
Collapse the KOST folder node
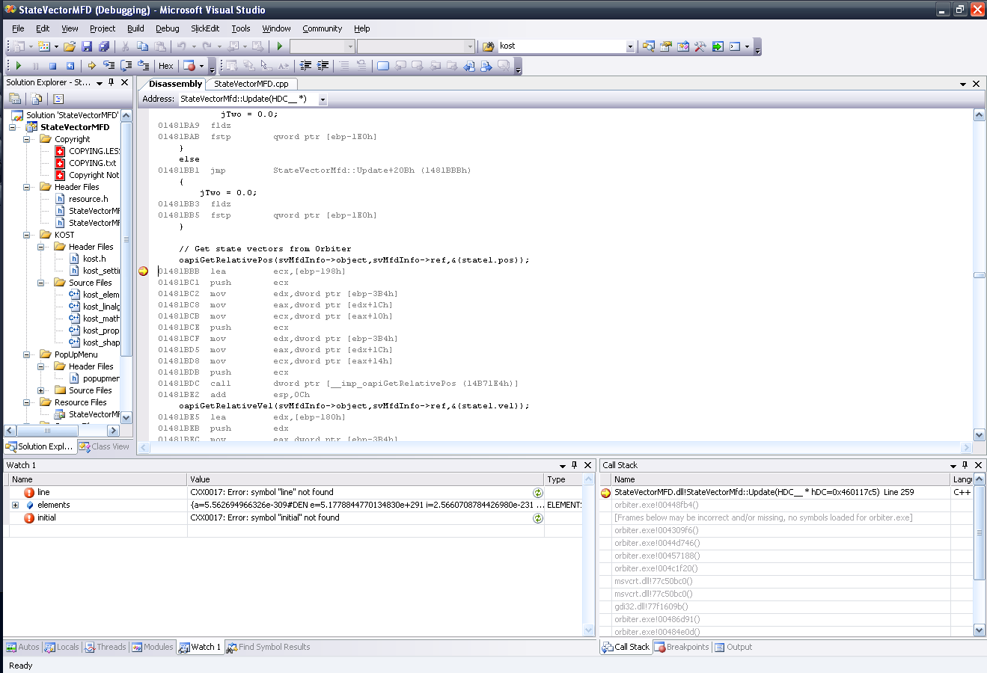point(27,235)
